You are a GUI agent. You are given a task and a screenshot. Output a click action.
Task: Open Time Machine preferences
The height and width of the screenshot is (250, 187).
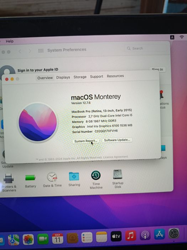point(96,180)
